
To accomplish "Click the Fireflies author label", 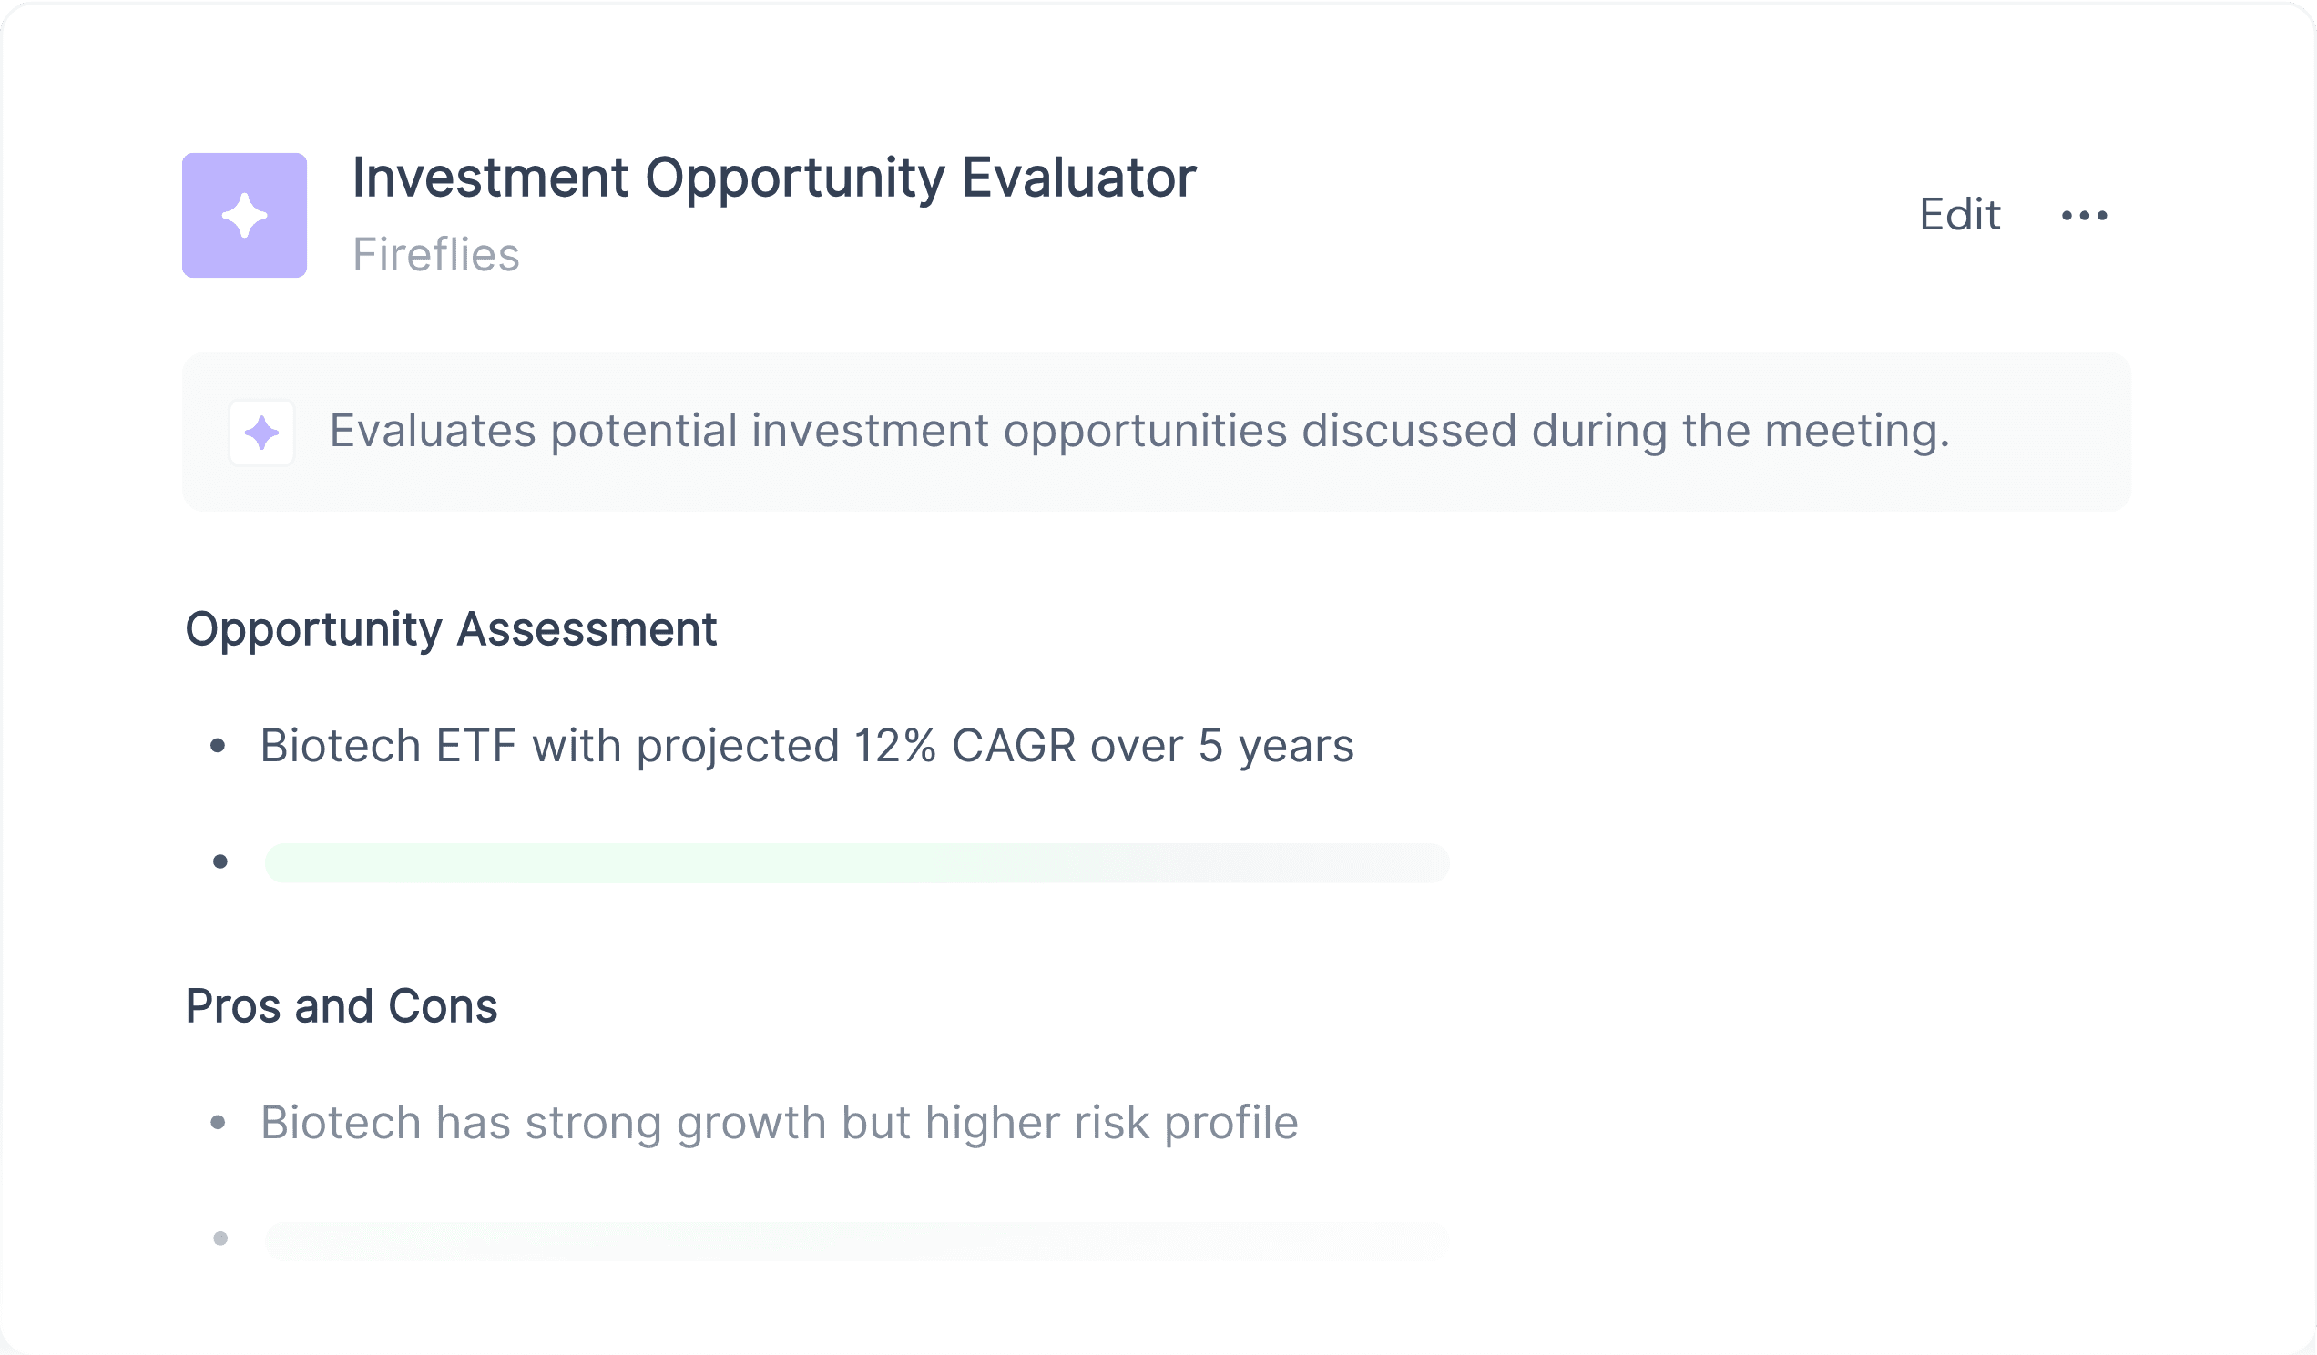I will 436,255.
